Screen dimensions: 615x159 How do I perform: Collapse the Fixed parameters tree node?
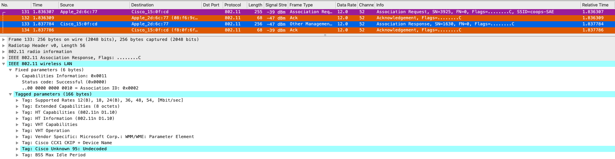[11, 70]
